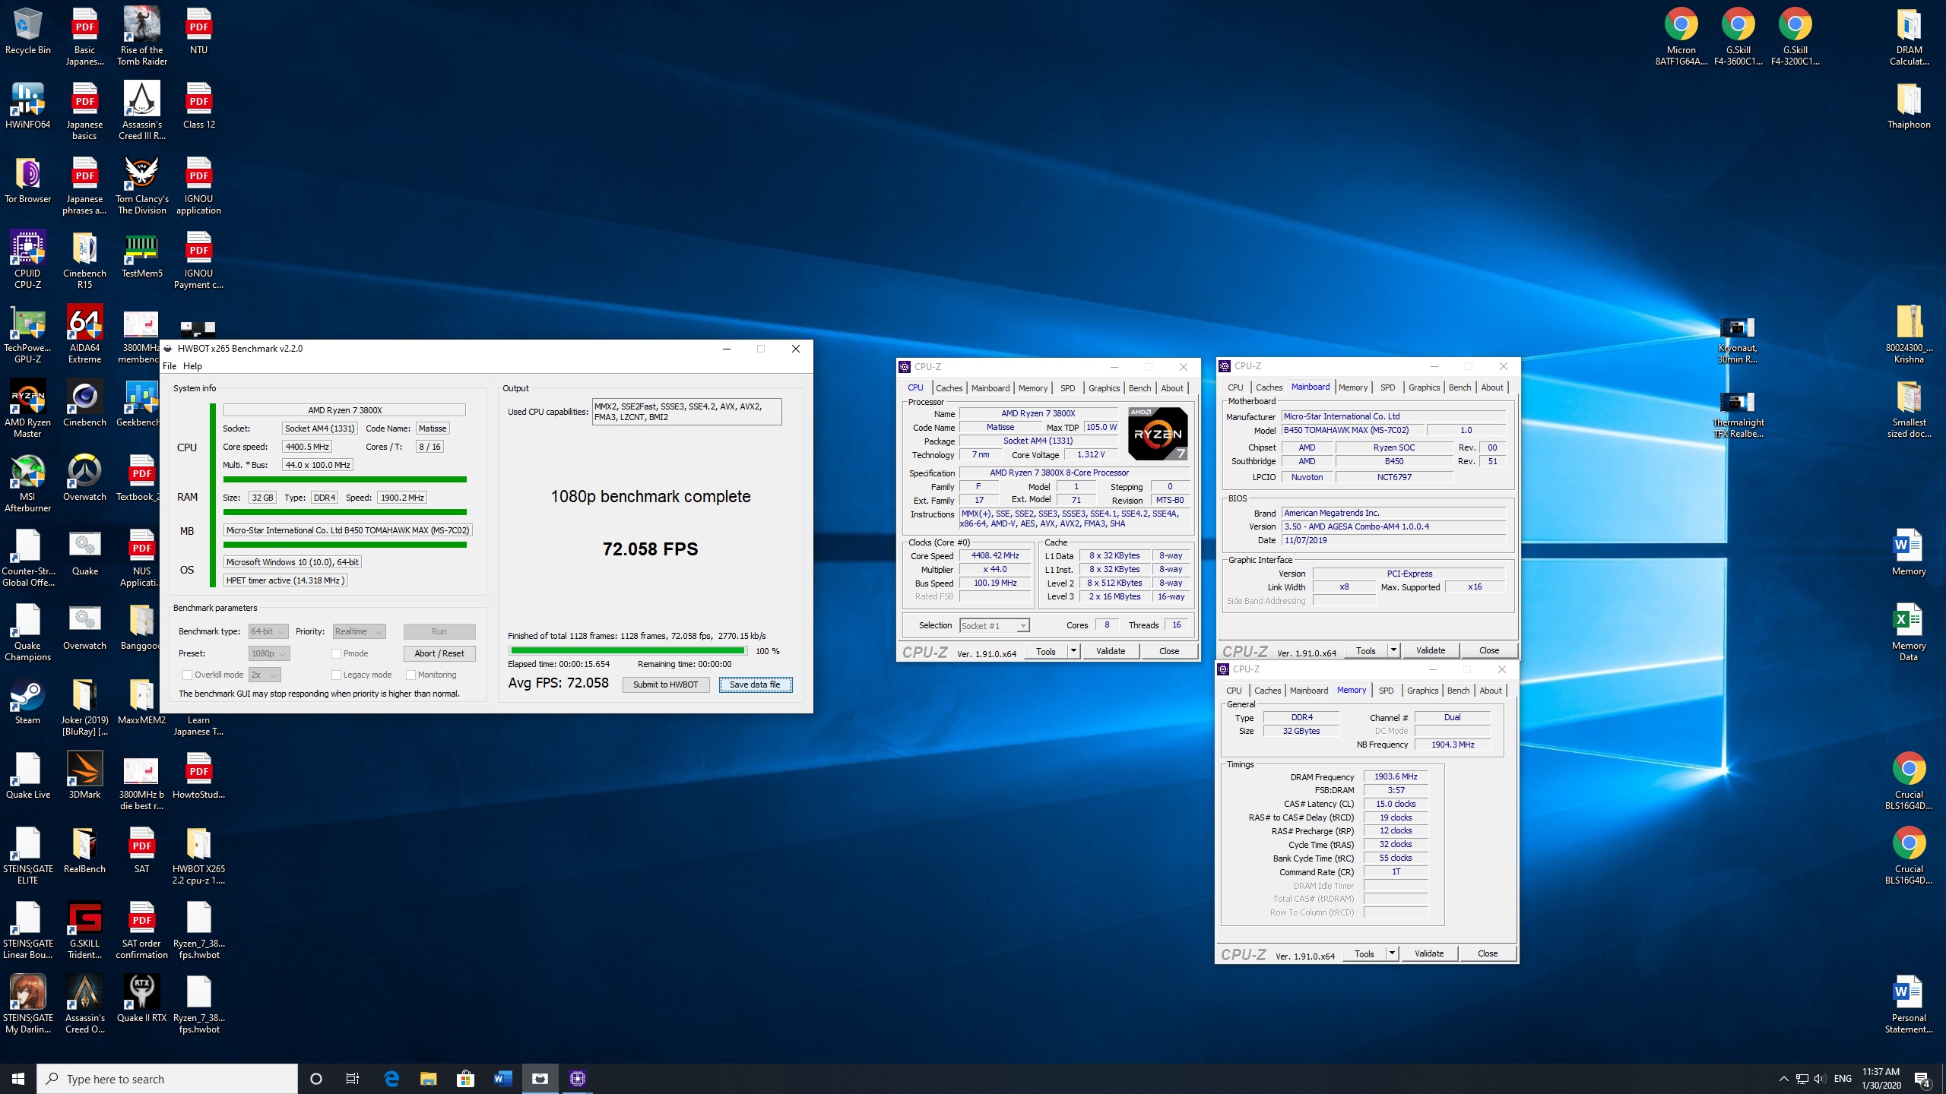The width and height of the screenshot is (1946, 1094).
Task: Open TechPowerUp GPU-Z shortcut
Action: tap(27, 334)
